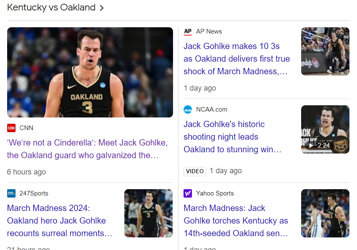Click the CNN logo icon
The height and width of the screenshot is (250, 357).
11,128
